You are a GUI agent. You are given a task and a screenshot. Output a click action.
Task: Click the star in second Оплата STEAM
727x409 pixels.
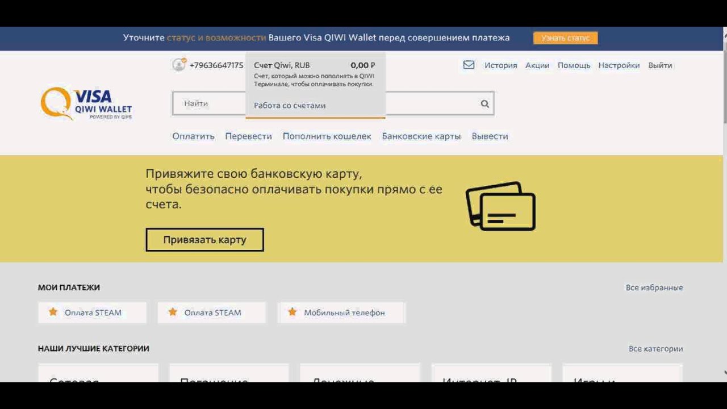173,312
